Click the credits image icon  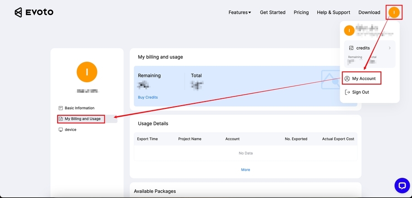351,48
